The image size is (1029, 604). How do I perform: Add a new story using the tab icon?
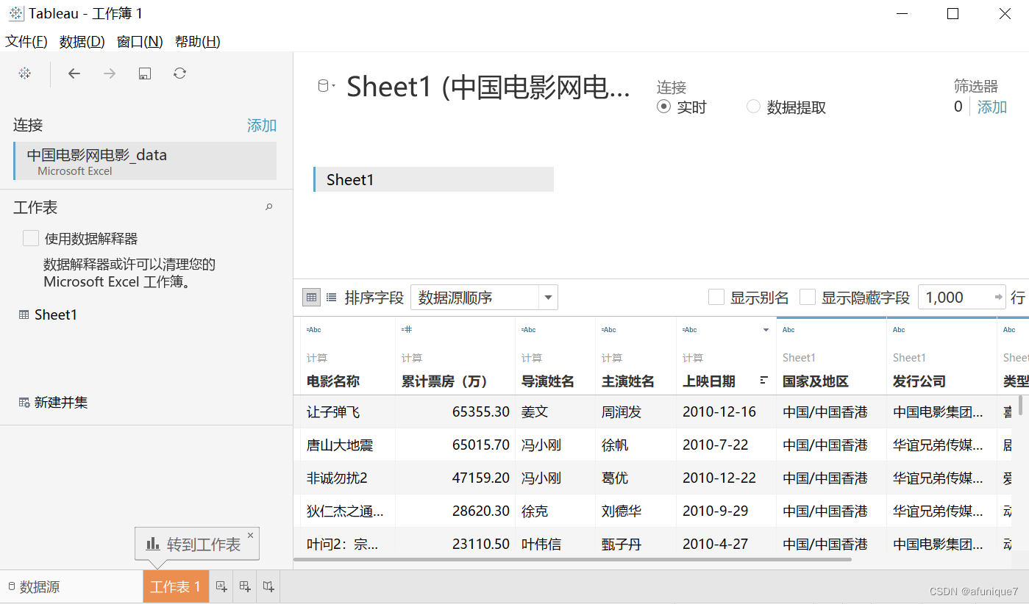pos(268,586)
